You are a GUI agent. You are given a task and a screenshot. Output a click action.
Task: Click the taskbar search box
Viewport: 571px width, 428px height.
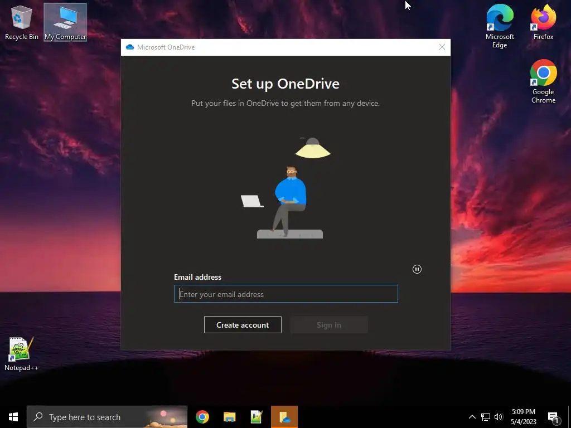click(x=107, y=417)
